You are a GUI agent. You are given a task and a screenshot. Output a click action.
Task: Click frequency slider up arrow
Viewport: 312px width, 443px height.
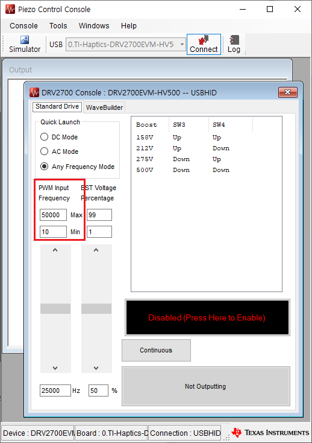pos(55,250)
